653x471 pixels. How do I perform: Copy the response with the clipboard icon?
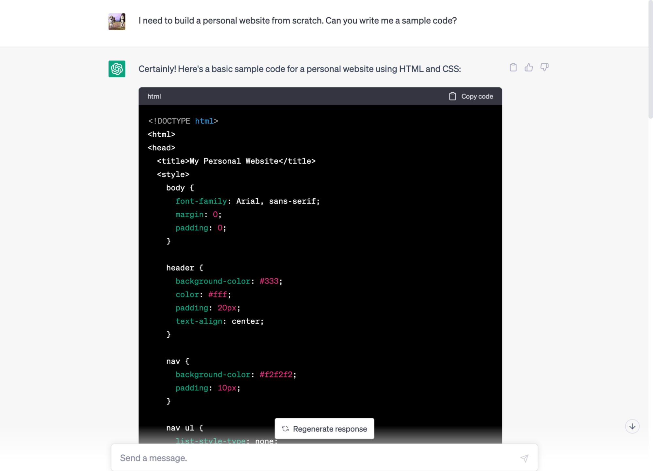(513, 68)
